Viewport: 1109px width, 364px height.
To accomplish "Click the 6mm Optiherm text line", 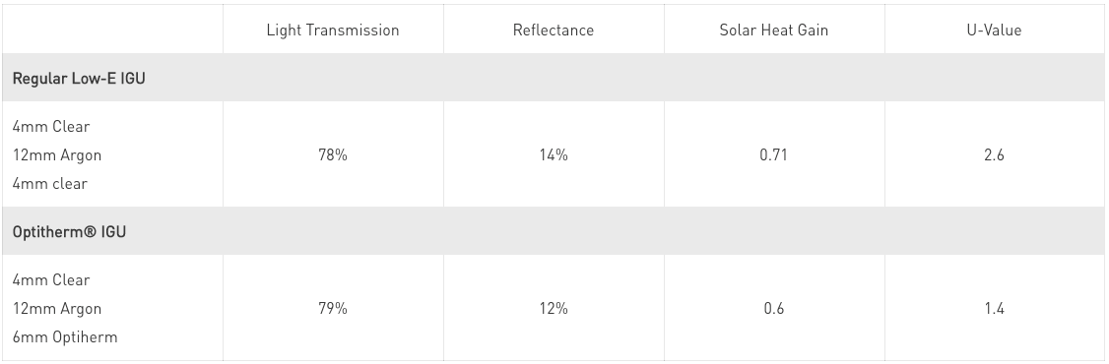I will [x=65, y=337].
